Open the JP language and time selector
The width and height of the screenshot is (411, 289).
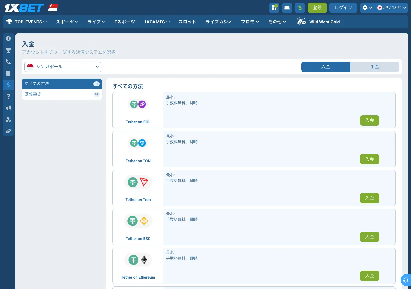click(392, 8)
